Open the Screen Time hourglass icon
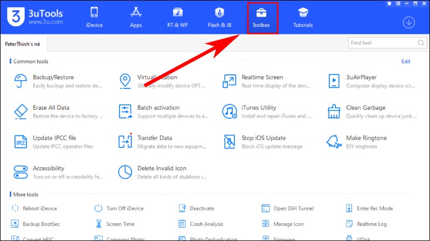430x241 pixels. pyautogui.click(x=98, y=224)
